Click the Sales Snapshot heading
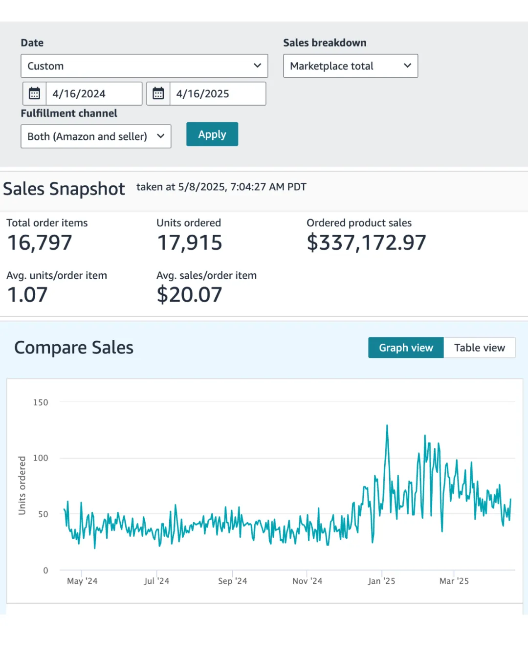This screenshot has height=660, width=528. point(64,189)
